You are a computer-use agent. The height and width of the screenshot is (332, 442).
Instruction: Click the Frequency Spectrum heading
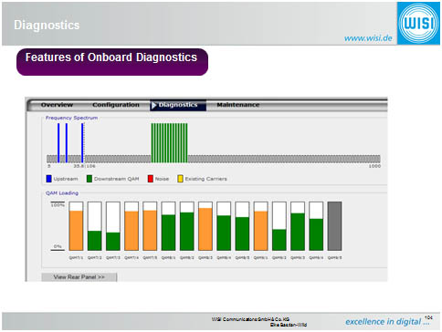71,118
